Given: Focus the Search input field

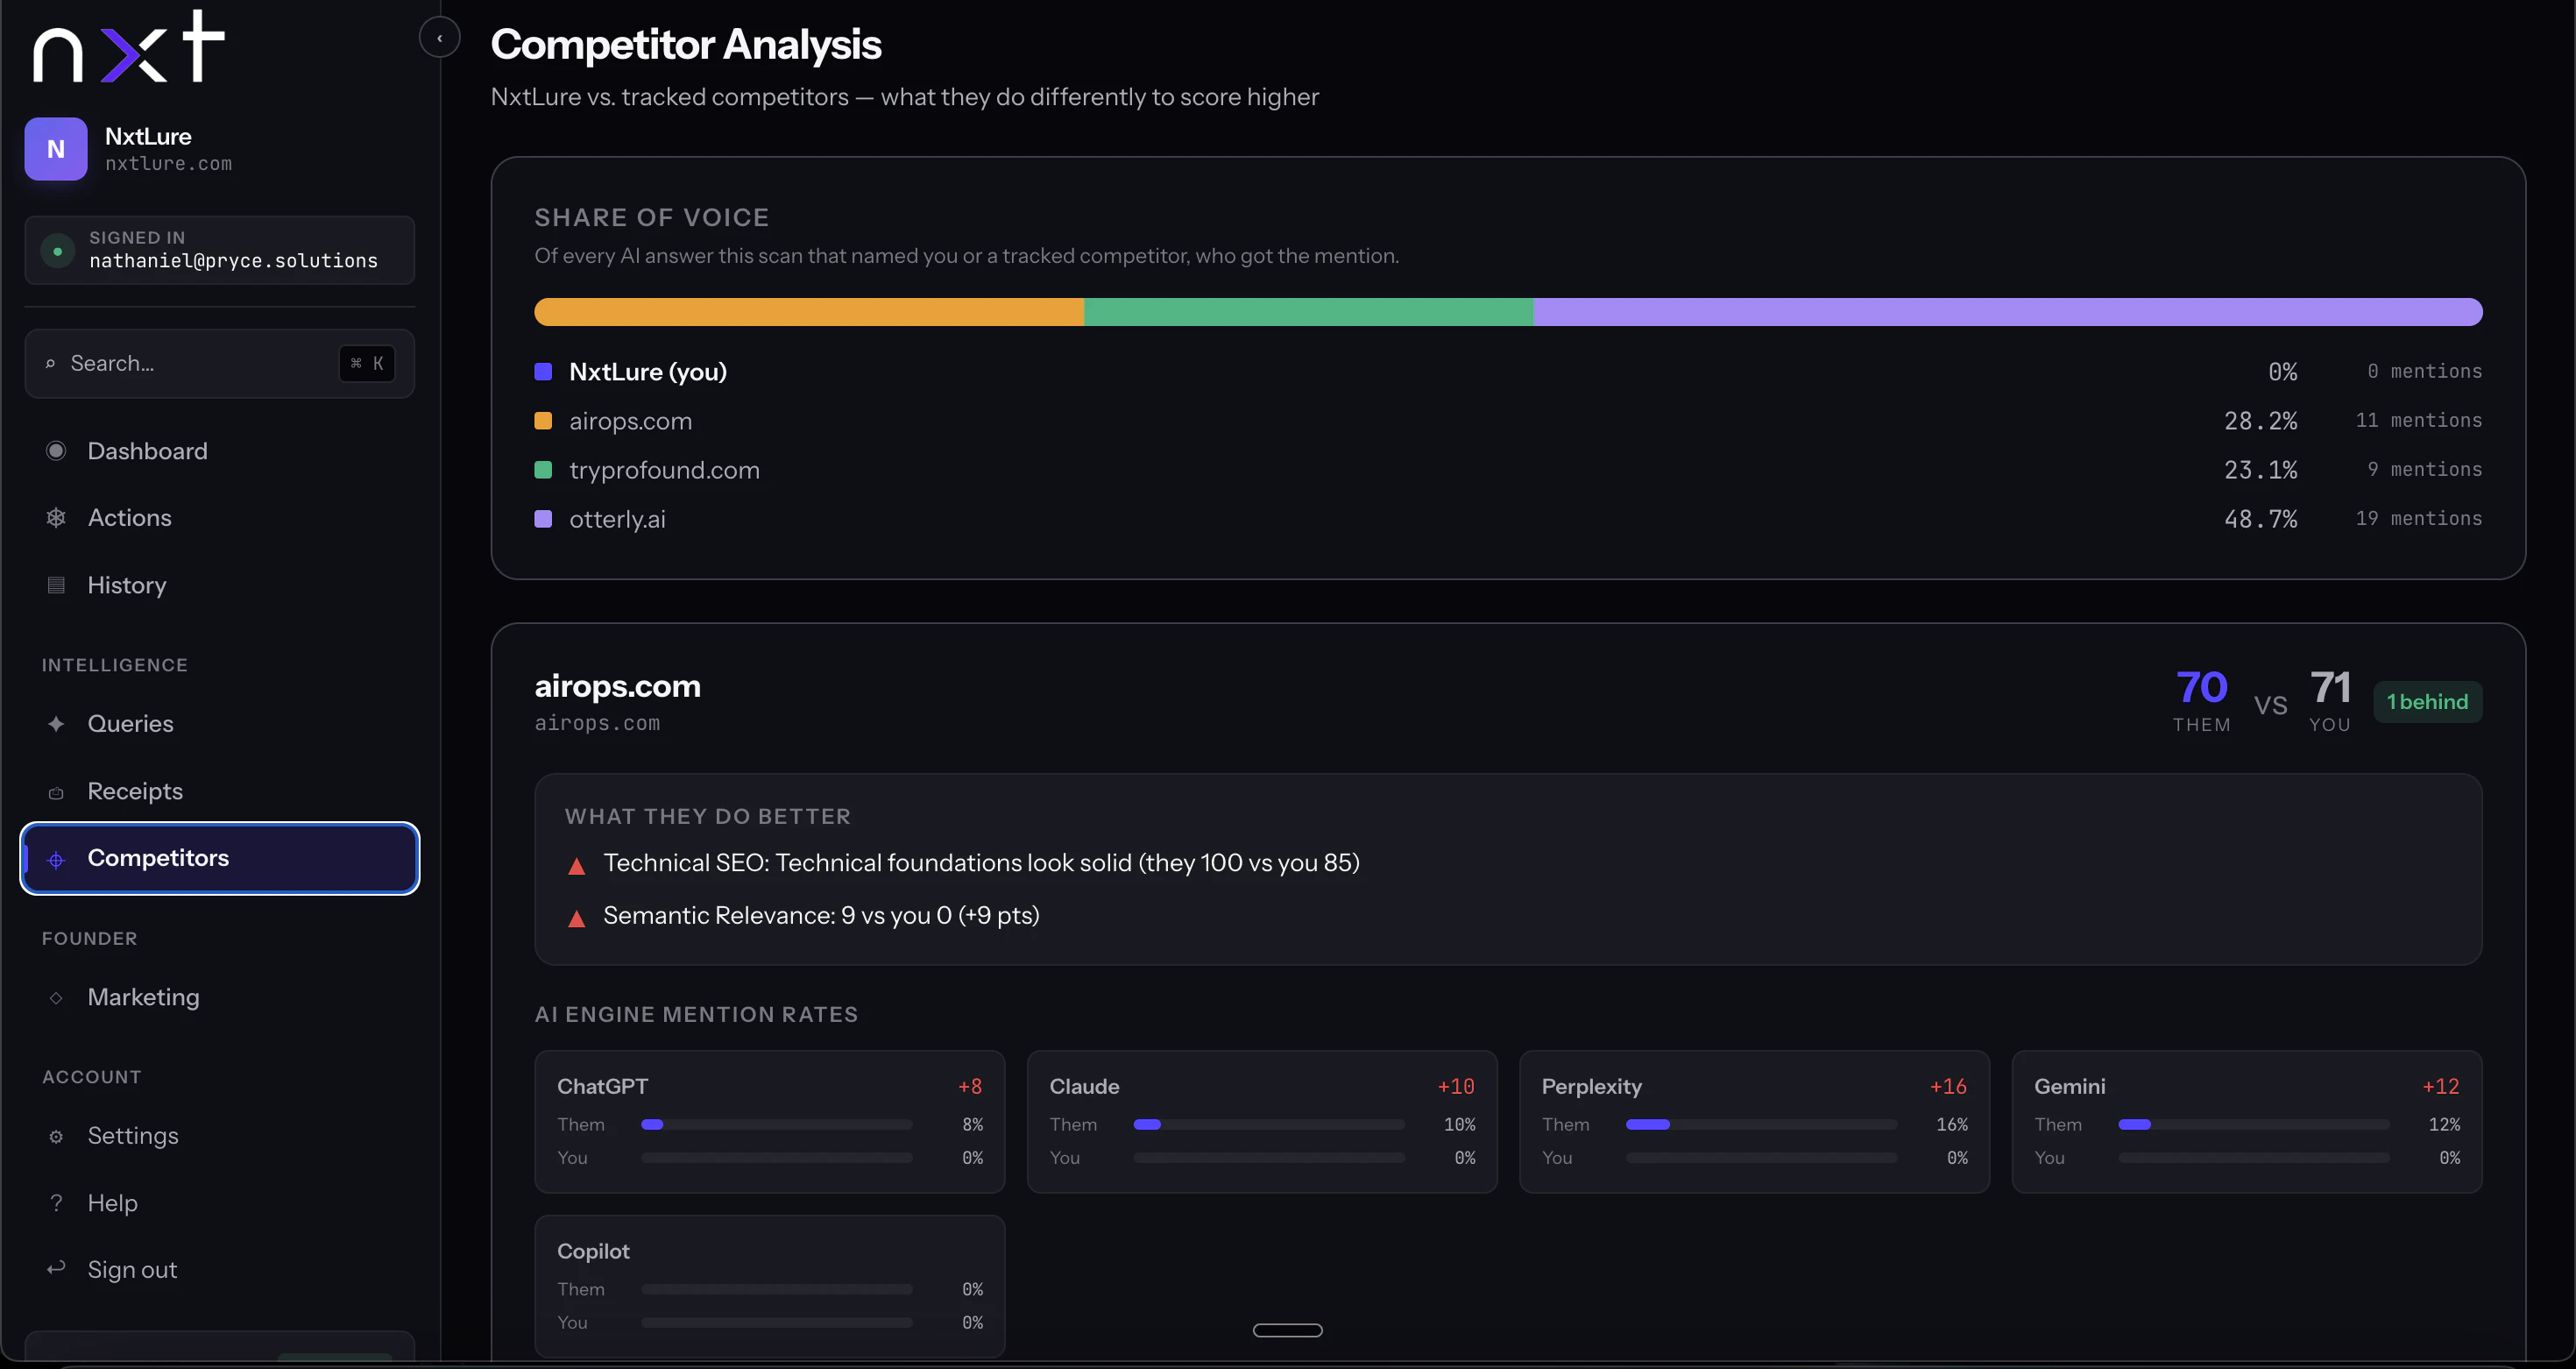Looking at the screenshot, I should tap(219, 364).
